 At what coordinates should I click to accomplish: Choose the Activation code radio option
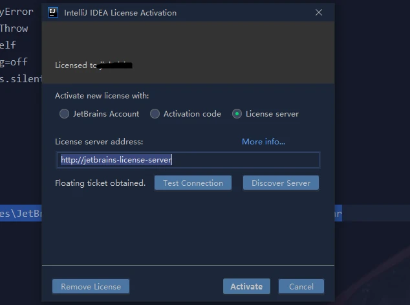(x=186, y=114)
